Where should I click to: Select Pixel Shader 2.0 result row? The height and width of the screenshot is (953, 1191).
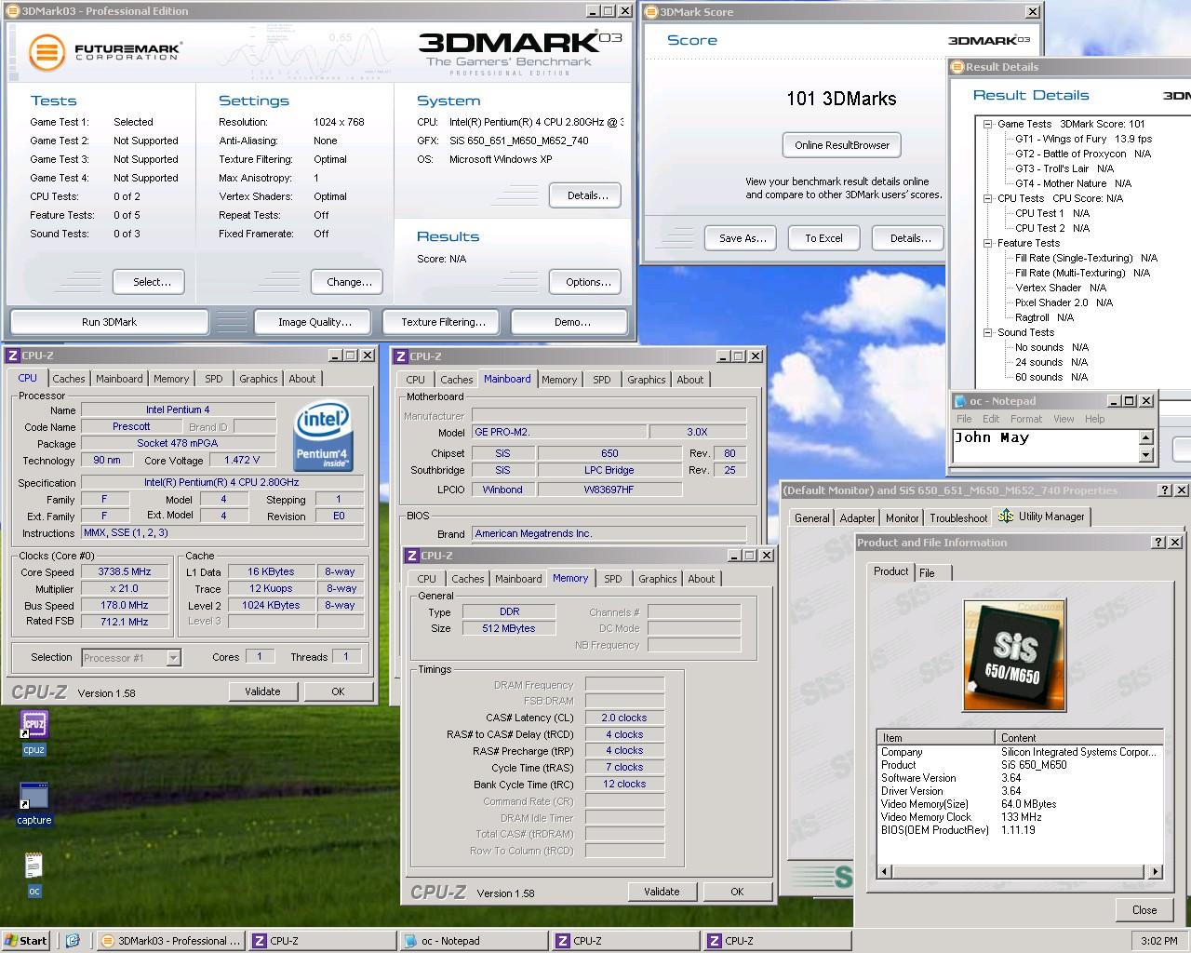coord(1064,302)
